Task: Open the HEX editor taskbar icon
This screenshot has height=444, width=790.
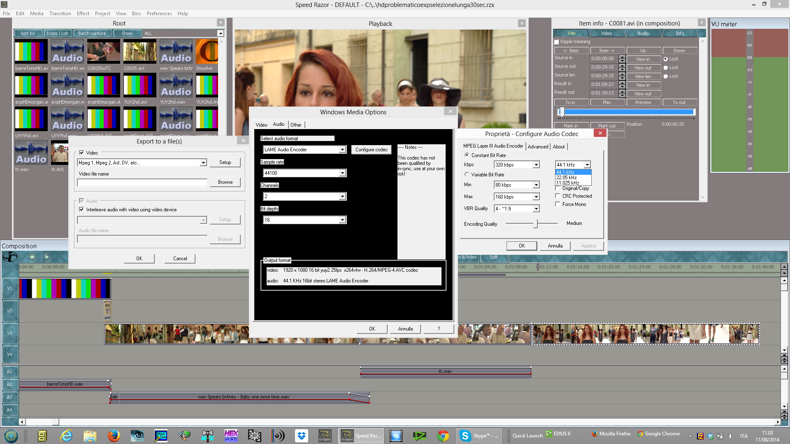Action: (x=231, y=436)
